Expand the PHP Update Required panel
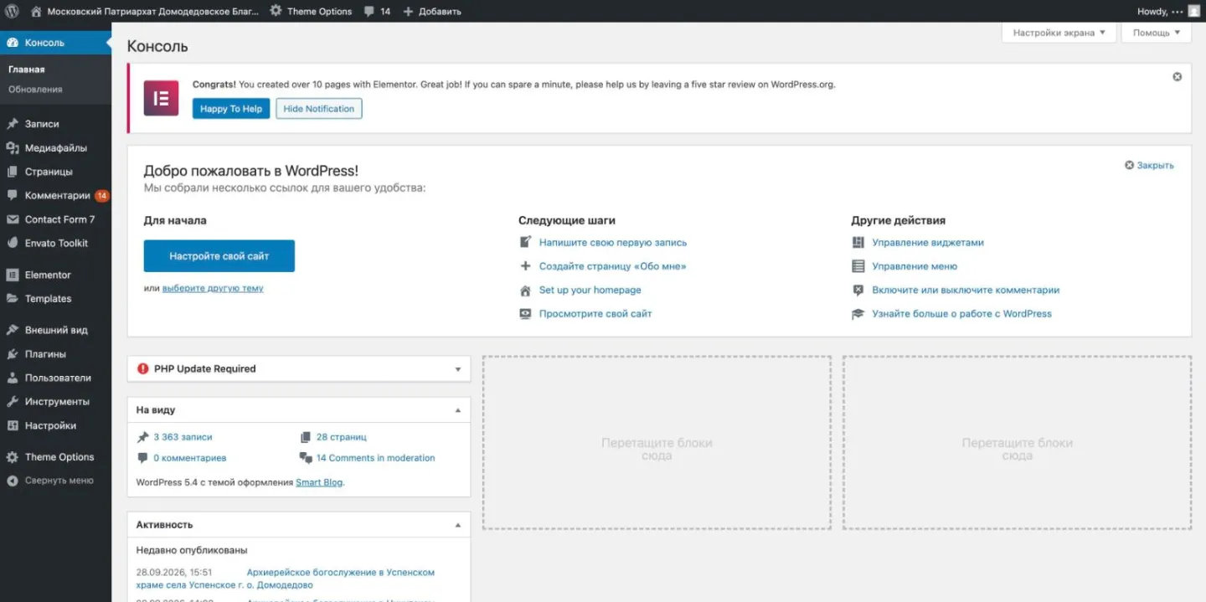 (458, 369)
